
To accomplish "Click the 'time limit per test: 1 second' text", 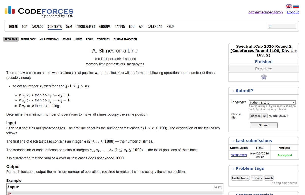I will 115,59.
